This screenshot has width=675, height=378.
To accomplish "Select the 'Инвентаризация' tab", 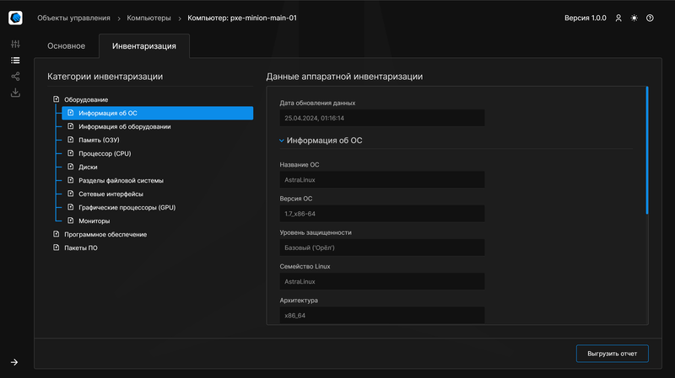I will tap(144, 45).
